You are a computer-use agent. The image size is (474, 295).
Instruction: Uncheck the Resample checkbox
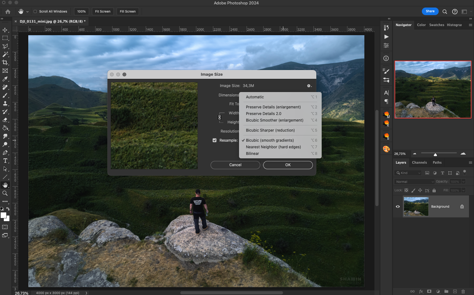tap(215, 140)
